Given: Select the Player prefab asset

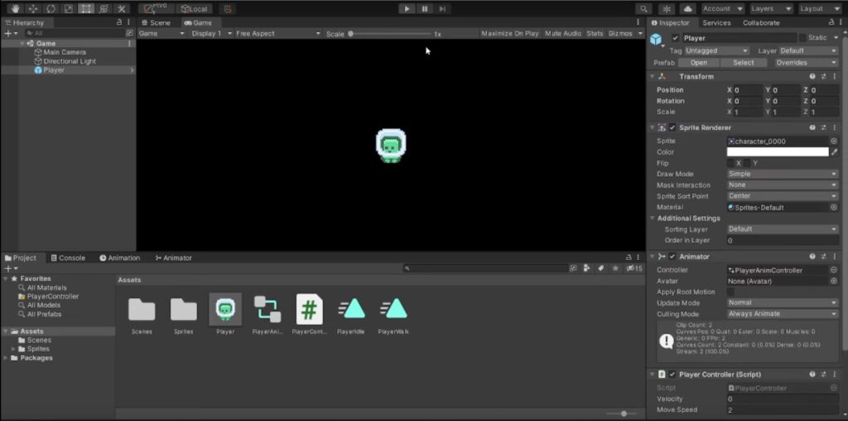Looking at the screenshot, I should 225,314.
